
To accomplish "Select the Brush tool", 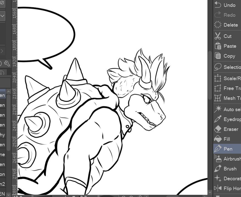I will click(227, 169).
